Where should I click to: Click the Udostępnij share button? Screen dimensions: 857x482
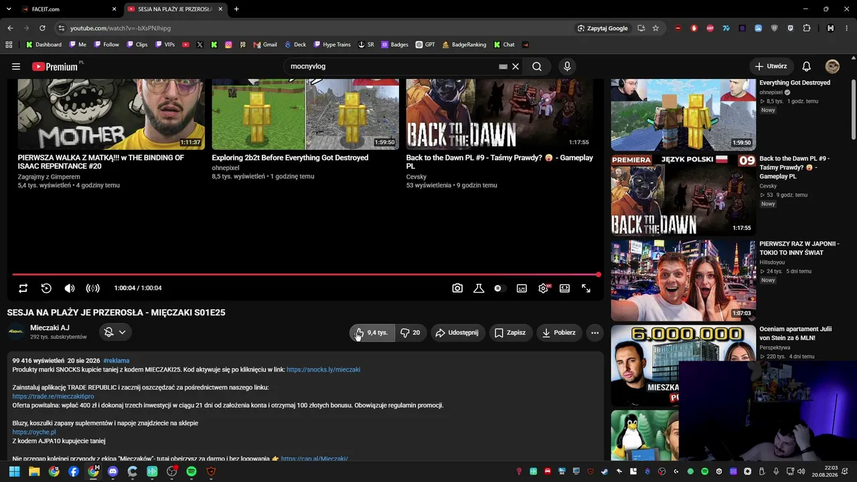click(457, 333)
